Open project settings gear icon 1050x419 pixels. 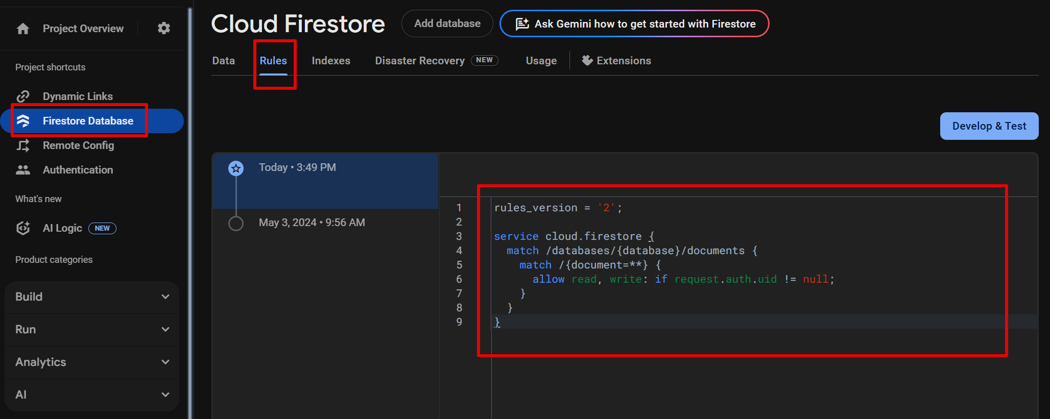tap(164, 28)
